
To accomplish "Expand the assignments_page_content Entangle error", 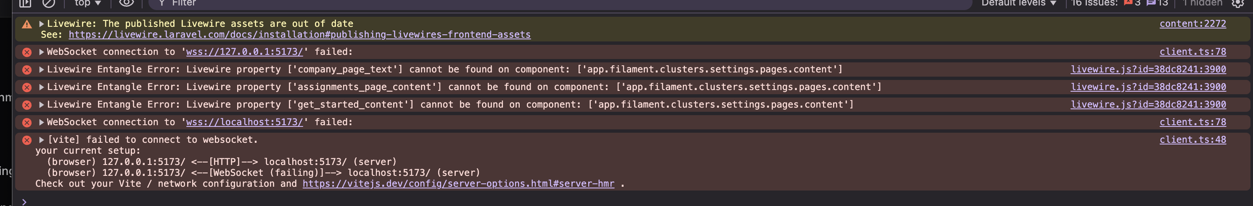I will (42, 87).
